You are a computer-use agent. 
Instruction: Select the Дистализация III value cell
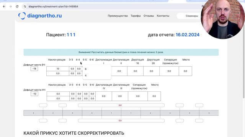coord(120,96)
